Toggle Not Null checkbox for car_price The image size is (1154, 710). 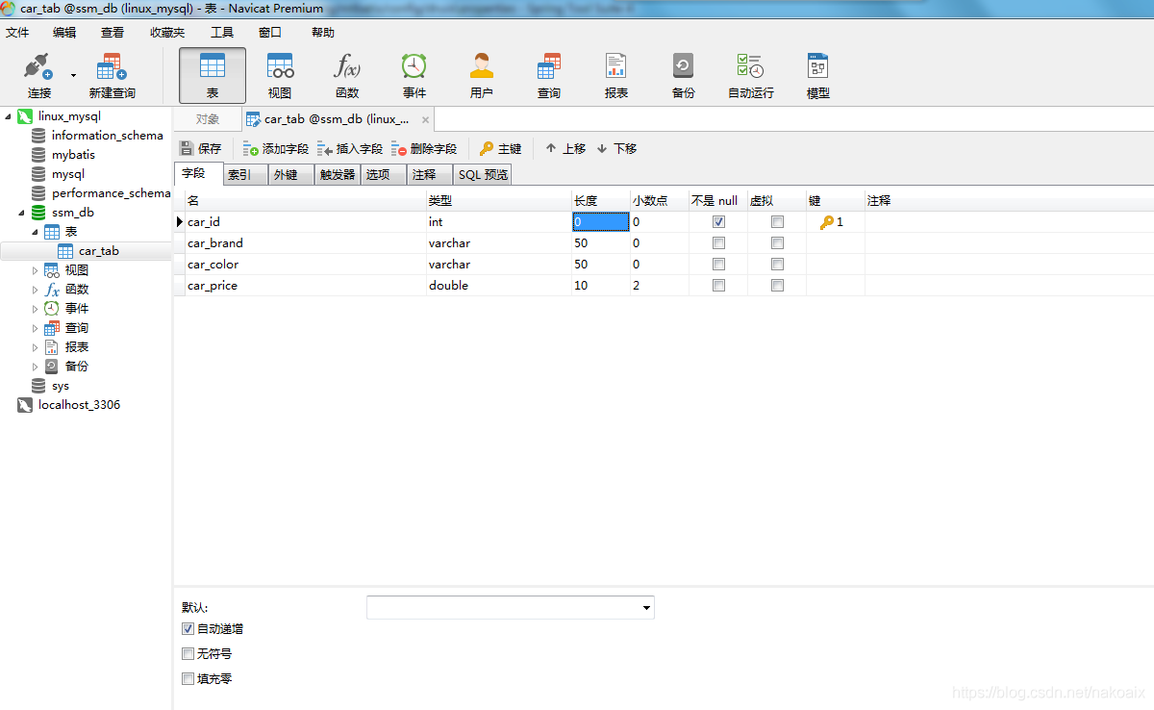(x=718, y=286)
